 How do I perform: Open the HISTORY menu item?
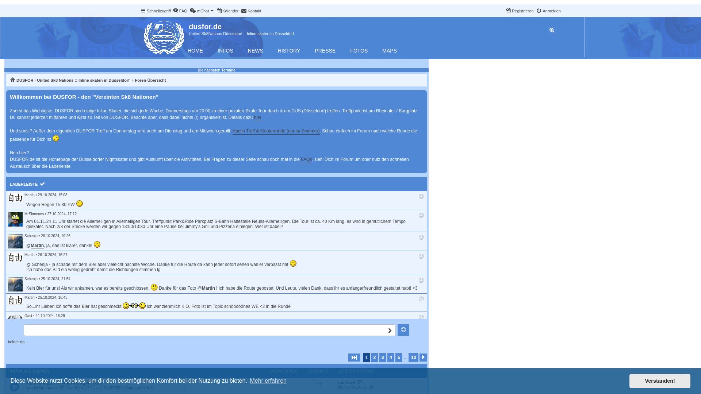coord(289,51)
